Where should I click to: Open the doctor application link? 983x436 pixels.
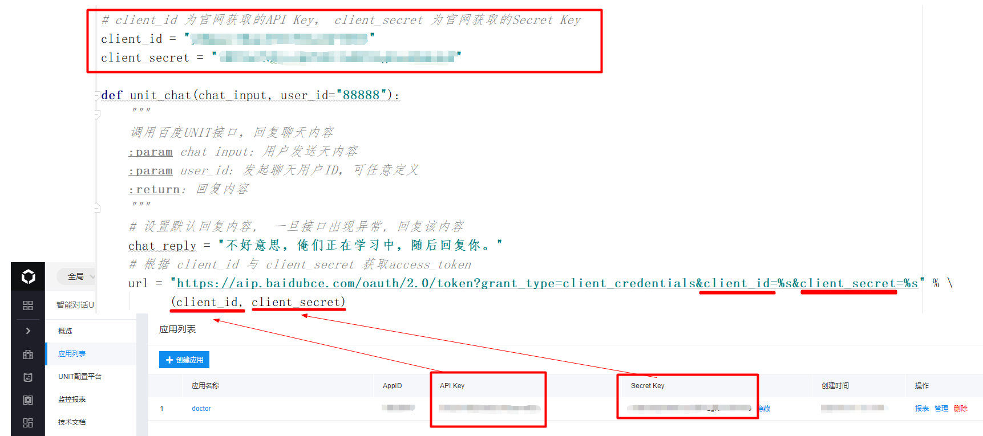[201, 409]
